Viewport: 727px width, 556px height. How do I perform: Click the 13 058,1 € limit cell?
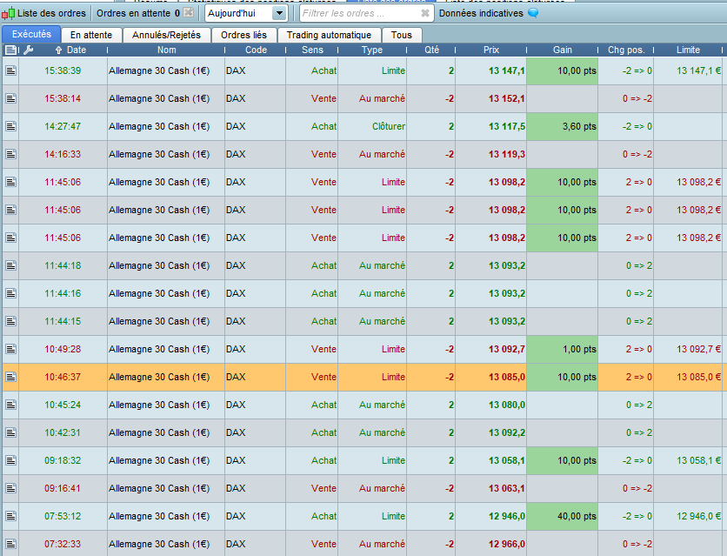688,460
